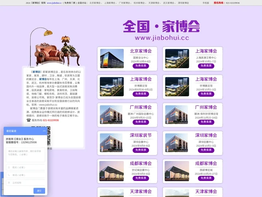Click the telephone icon beside 服务热线
Screen dimensions: 262x197
coord(28,120)
